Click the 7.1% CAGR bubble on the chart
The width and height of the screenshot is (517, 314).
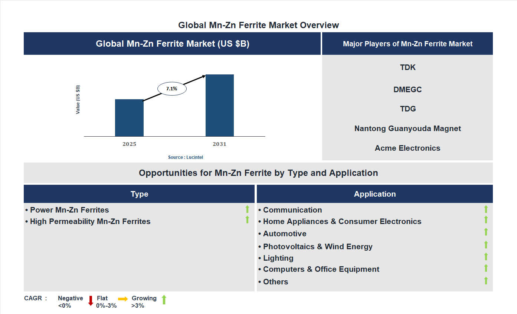172,88
